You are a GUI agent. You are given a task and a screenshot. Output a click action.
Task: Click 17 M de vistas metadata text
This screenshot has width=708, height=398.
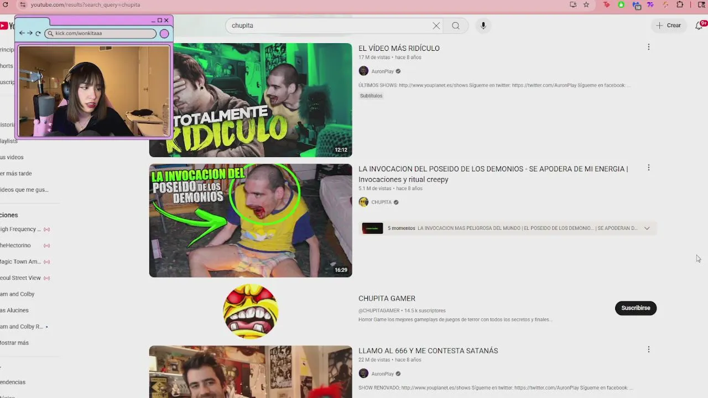coord(374,57)
